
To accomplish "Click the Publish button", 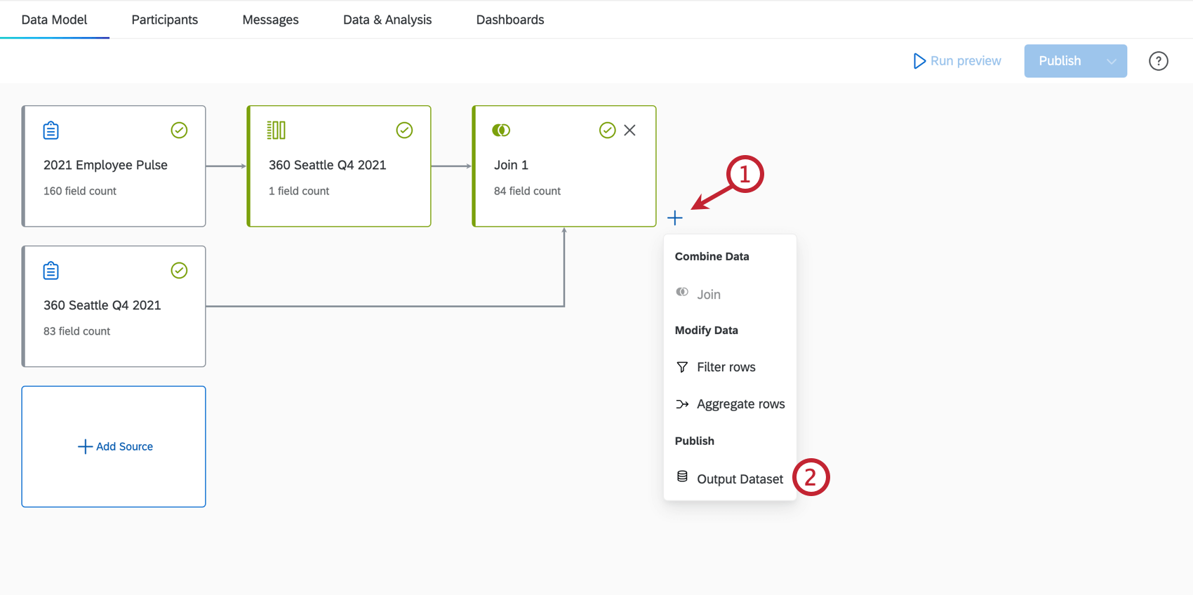I will (x=1060, y=61).
